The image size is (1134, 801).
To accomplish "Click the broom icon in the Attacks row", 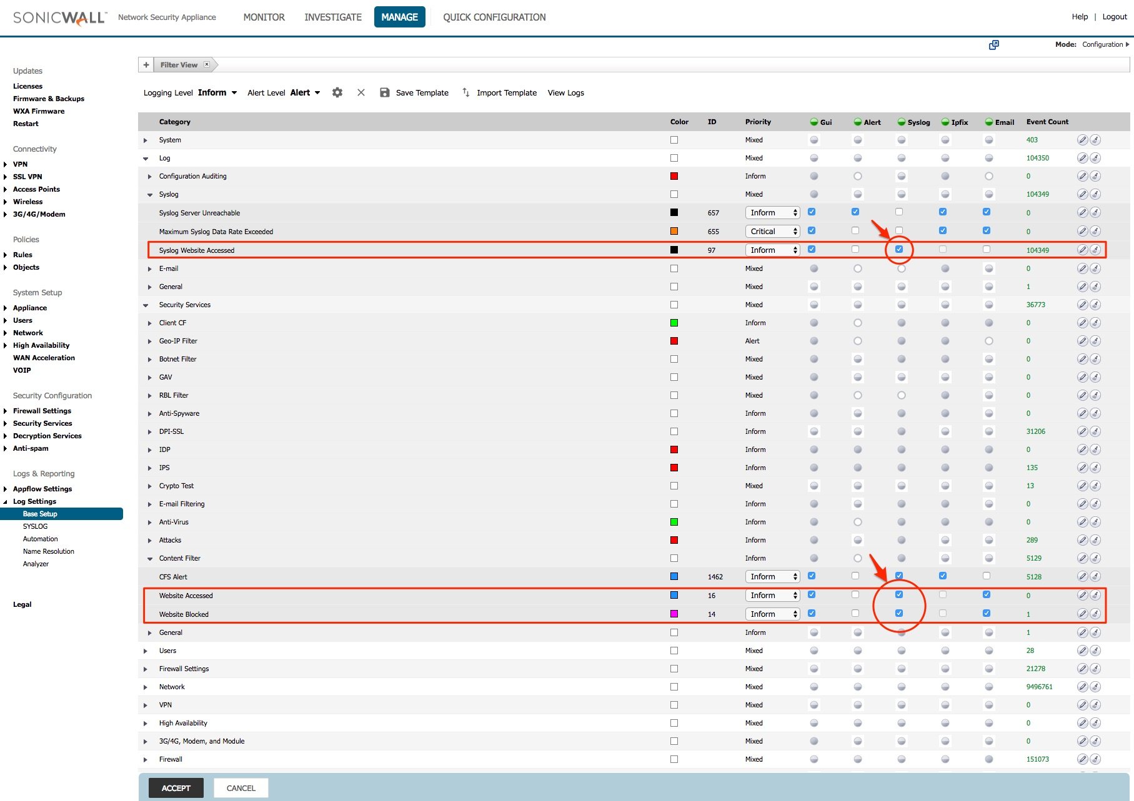I will (x=1095, y=540).
